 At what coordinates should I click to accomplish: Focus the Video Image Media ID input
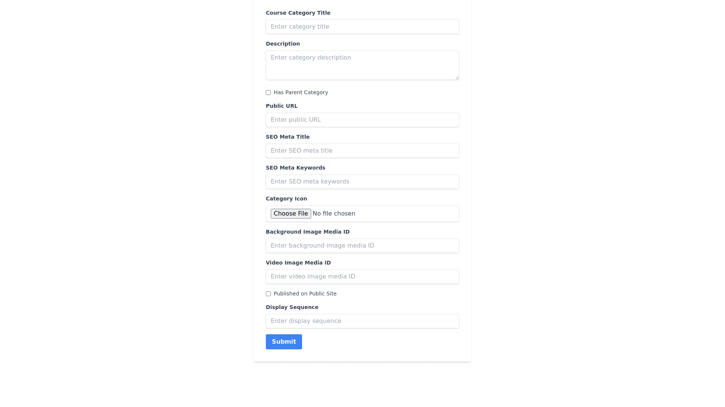tap(362, 277)
